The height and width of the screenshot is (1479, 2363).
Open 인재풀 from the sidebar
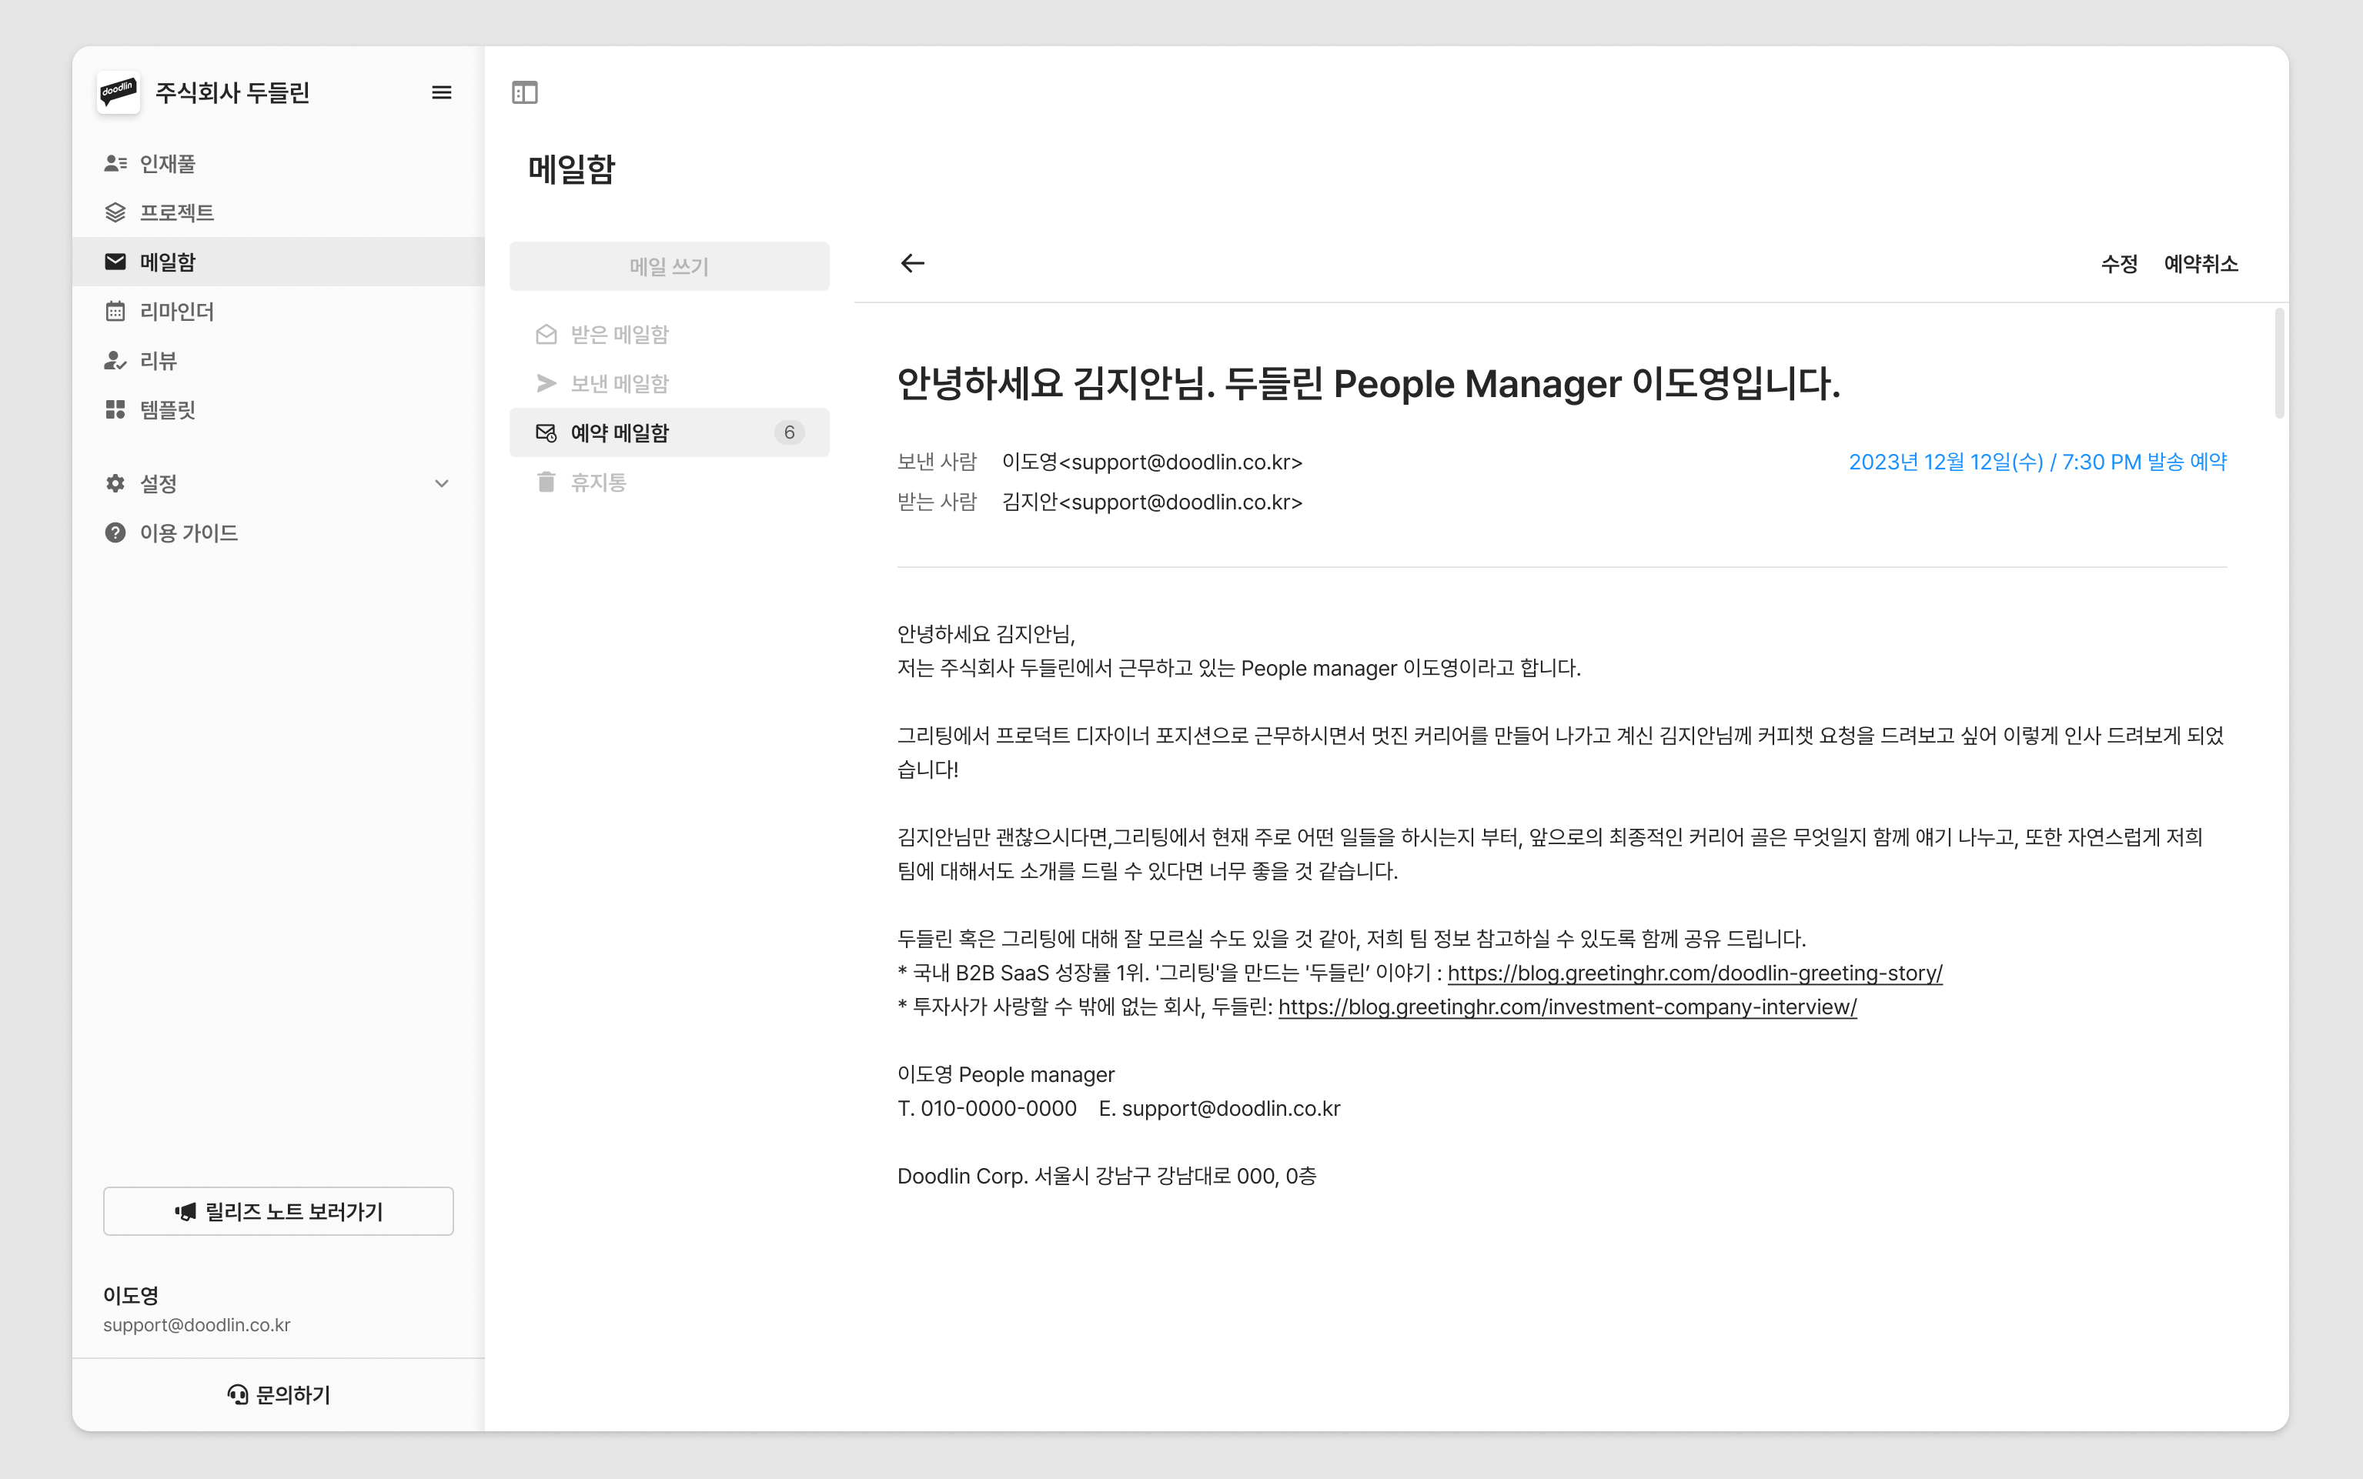167,163
